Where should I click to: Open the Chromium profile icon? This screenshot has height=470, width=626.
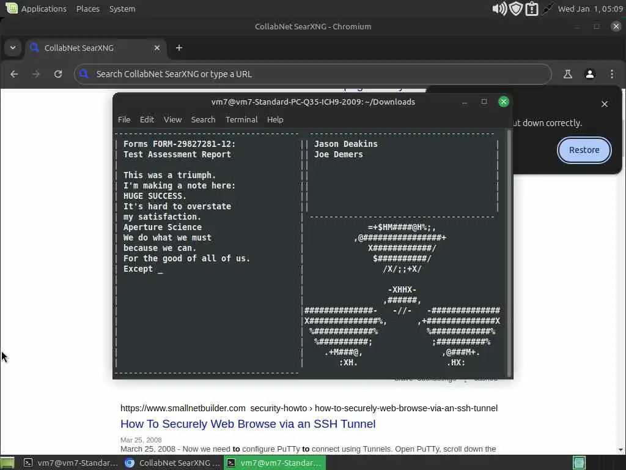(590, 74)
